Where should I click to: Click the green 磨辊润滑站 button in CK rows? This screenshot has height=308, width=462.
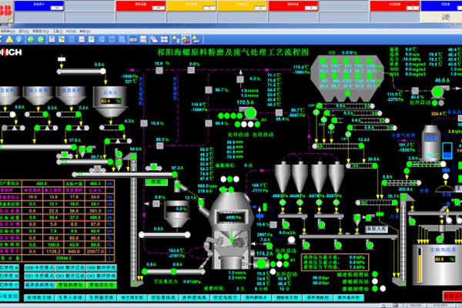point(70,285)
